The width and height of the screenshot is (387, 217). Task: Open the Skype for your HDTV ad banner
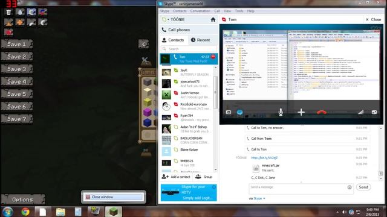[x=189, y=192]
